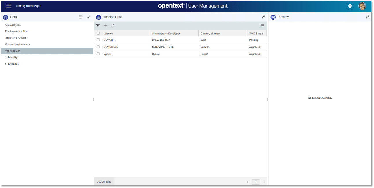Expand the Identity section
Viewport: 374px width, 188px height.
point(12,57)
